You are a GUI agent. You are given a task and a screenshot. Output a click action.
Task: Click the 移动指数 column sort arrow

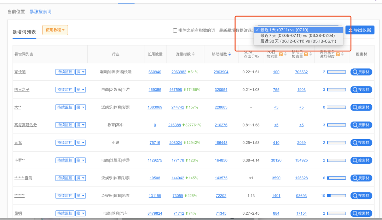pyautogui.click(x=230, y=54)
